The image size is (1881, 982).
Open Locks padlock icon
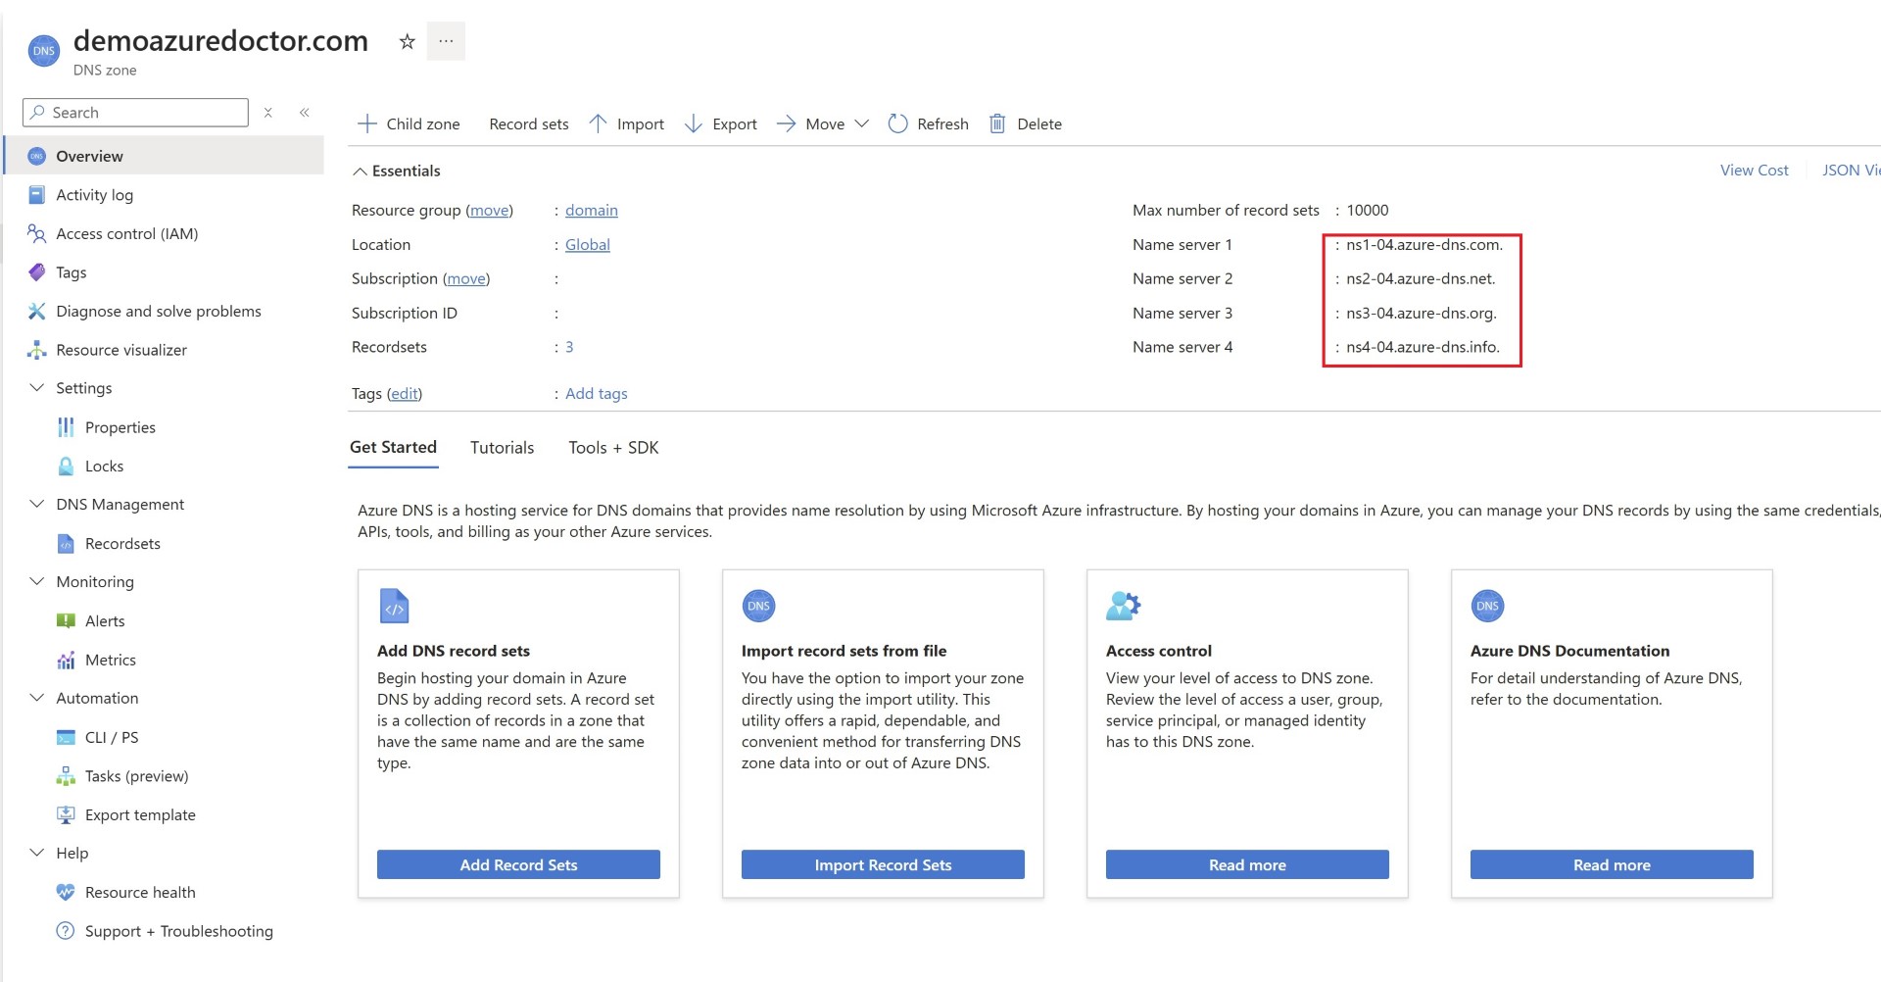pyautogui.click(x=66, y=466)
